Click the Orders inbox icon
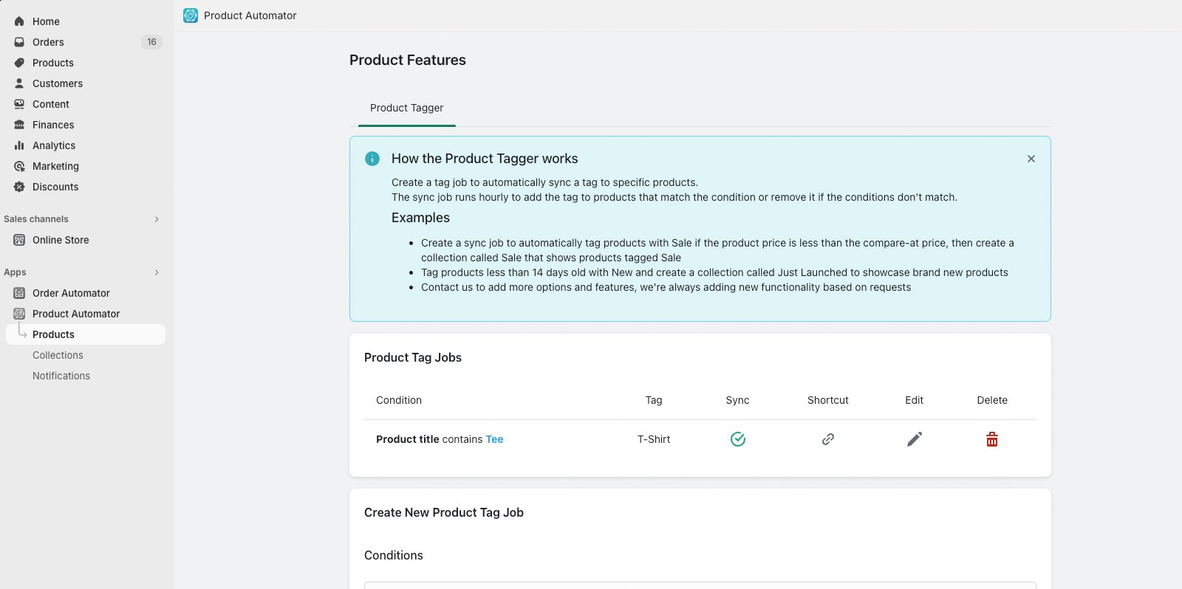This screenshot has height=589, width=1182. click(19, 42)
